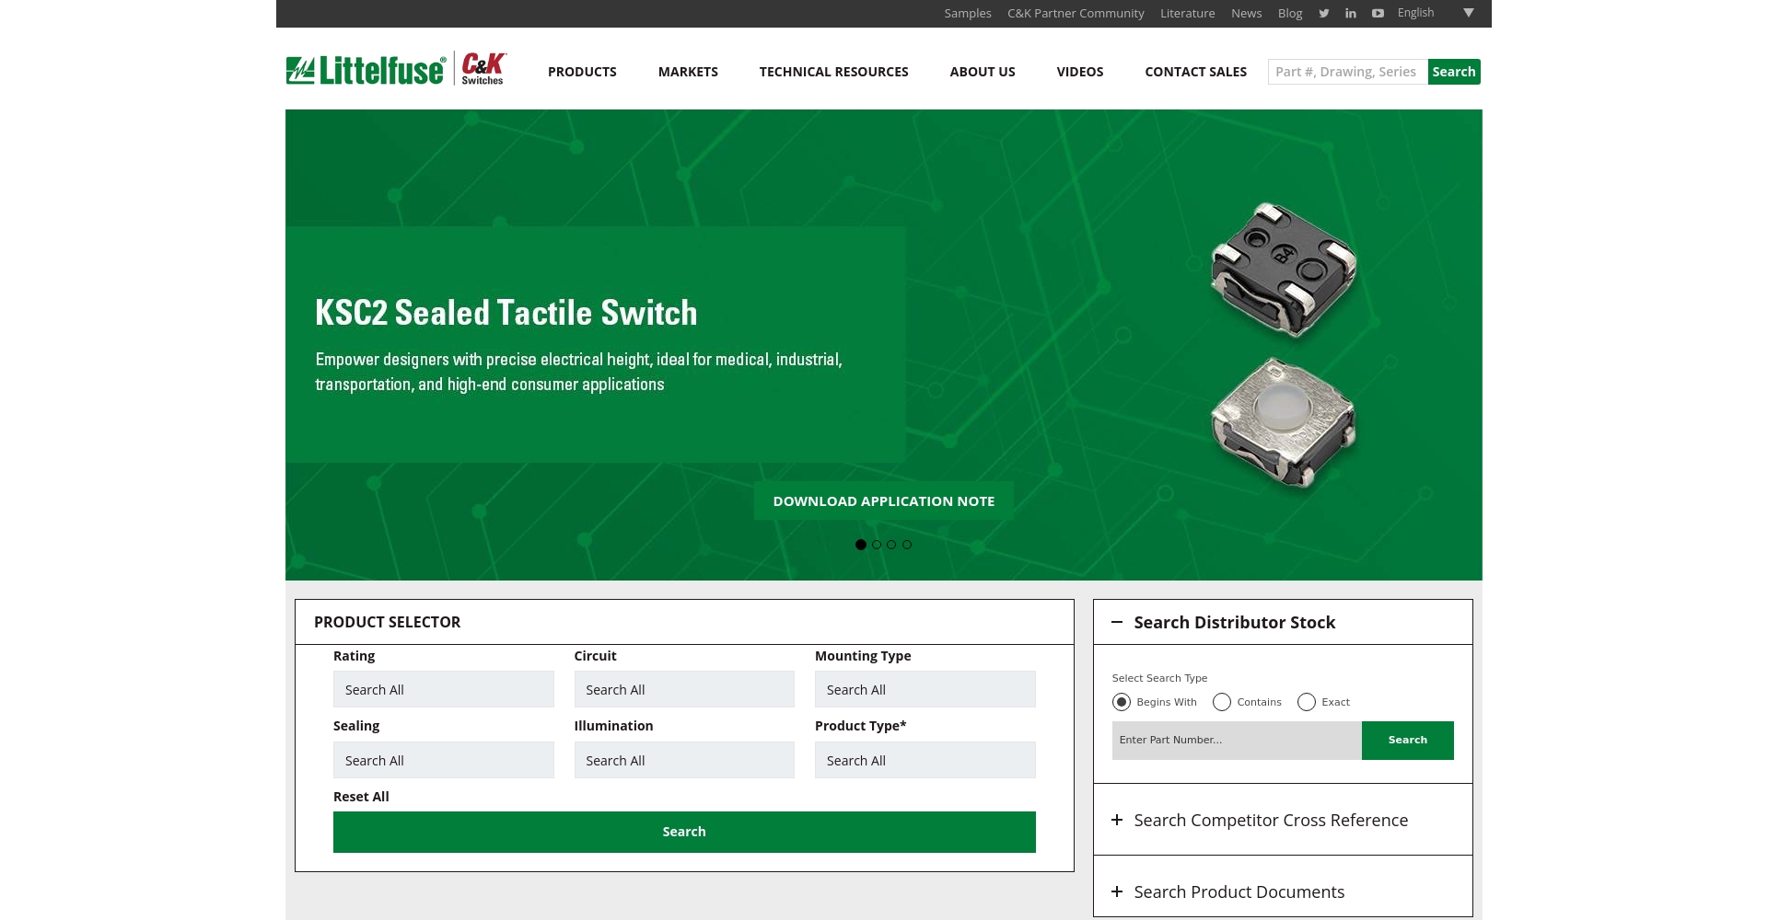The width and height of the screenshot is (1768, 920).
Task: Click the KSC2 Sealed Tactile Switch heading
Action: [506, 313]
